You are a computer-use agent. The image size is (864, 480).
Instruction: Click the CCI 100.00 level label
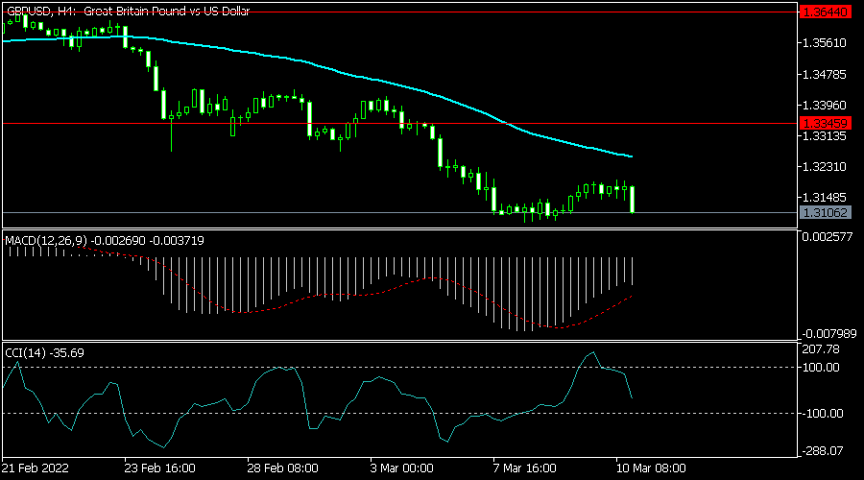click(x=821, y=368)
